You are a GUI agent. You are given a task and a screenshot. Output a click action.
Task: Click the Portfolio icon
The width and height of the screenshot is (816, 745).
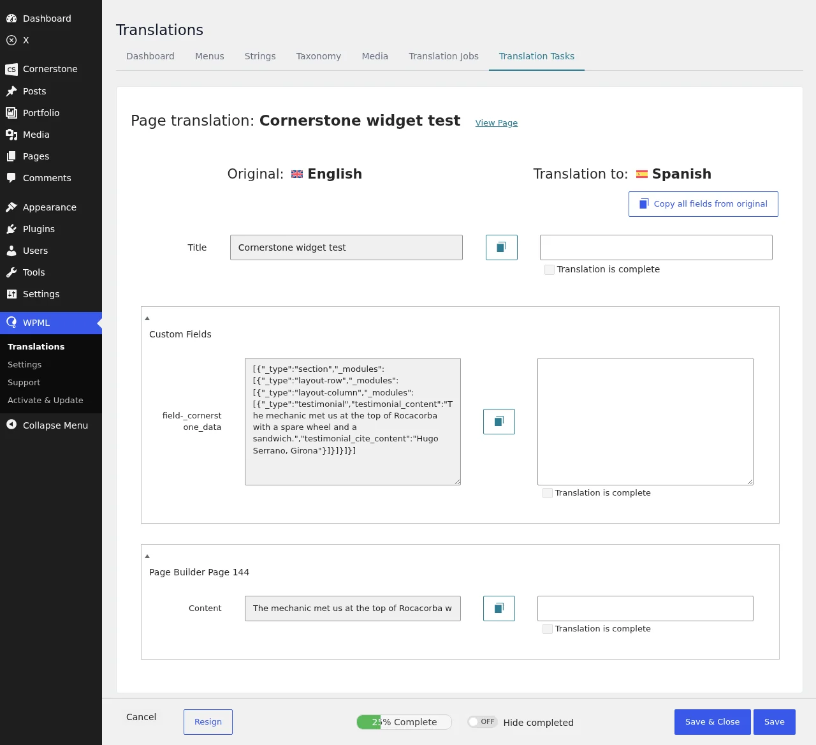point(11,113)
